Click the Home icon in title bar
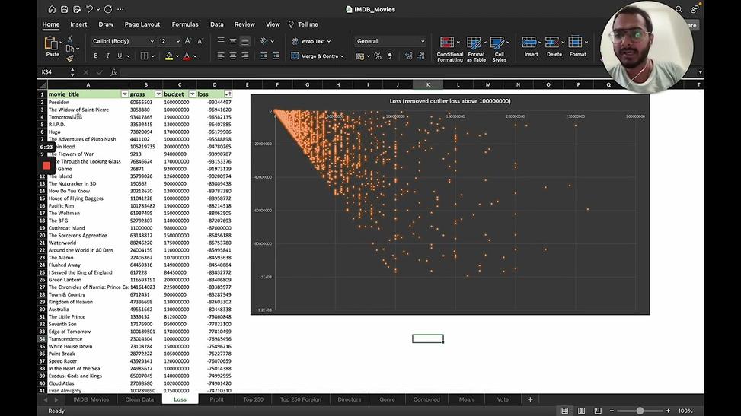This screenshot has height=416, width=741. tap(52, 9)
